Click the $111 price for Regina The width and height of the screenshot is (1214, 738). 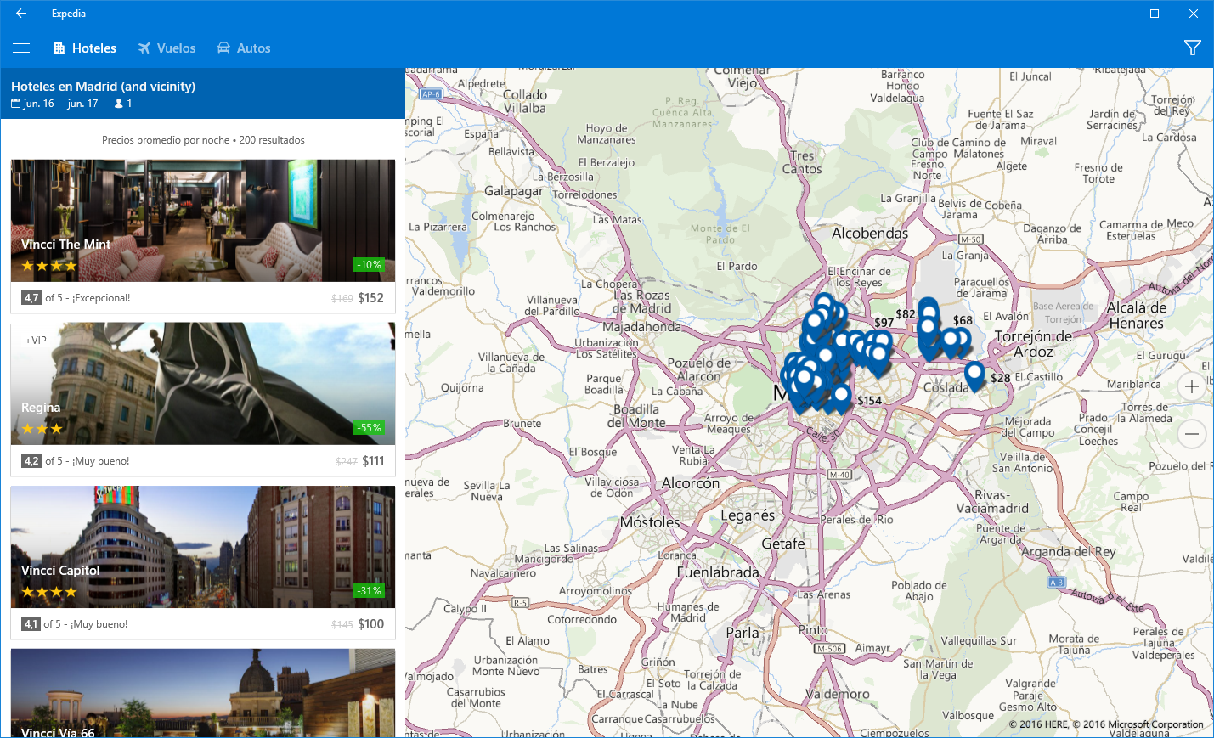pyautogui.click(x=373, y=461)
